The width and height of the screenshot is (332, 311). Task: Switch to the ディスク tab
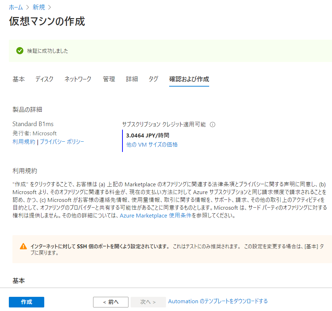[x=44, y=79]
